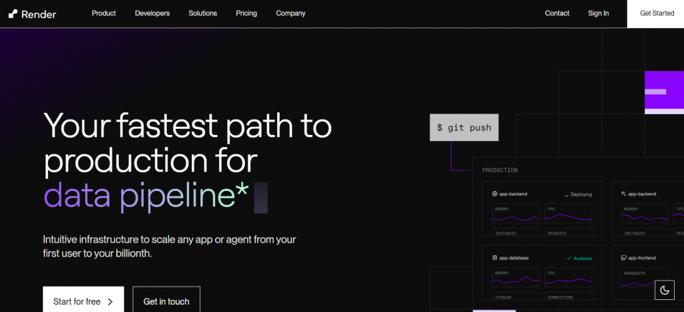Click the app-database card CPU chart
This screenshot has height=312, width=684.
tap(568, 277)
